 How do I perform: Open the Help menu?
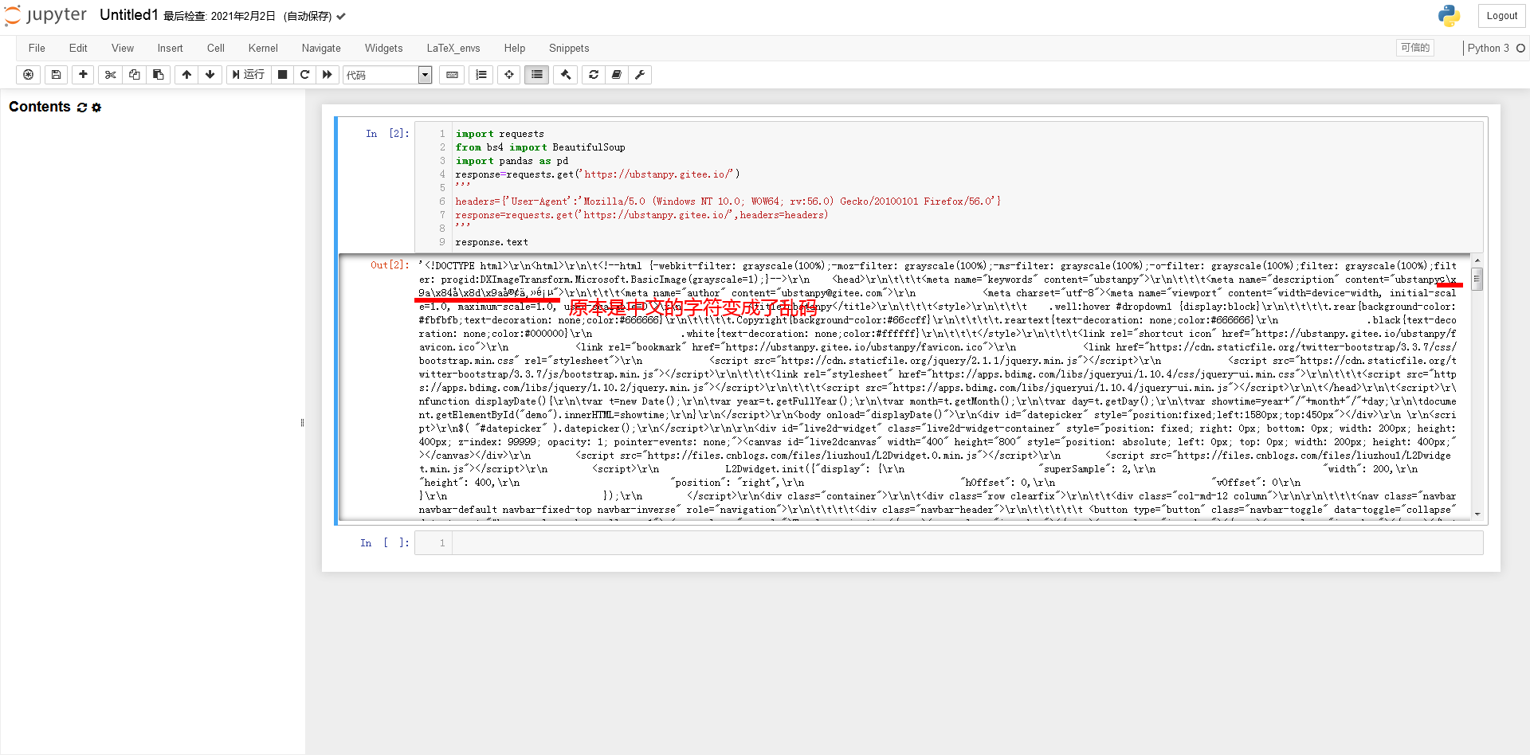[x=515, y=48]
